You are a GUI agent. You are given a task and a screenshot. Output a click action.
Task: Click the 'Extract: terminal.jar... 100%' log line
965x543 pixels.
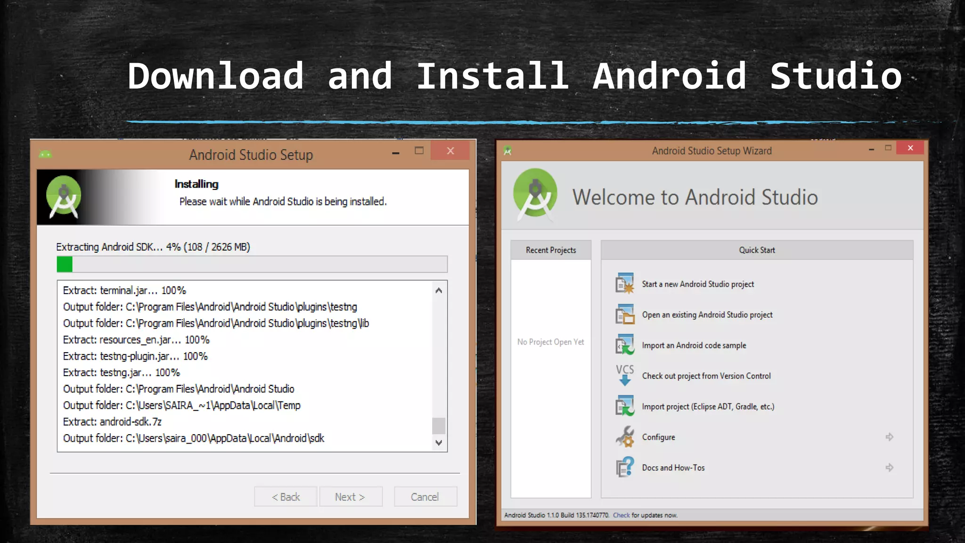(x=124, y=290)
